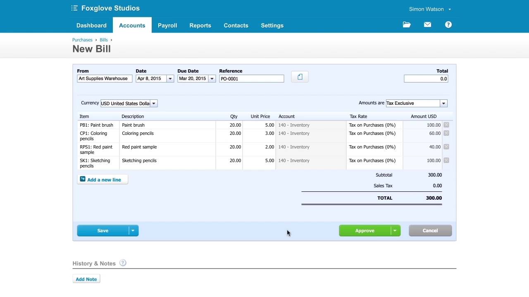Open the Due Date calendar picker
The height and width of the screenshot is (297, 529).
212,79
